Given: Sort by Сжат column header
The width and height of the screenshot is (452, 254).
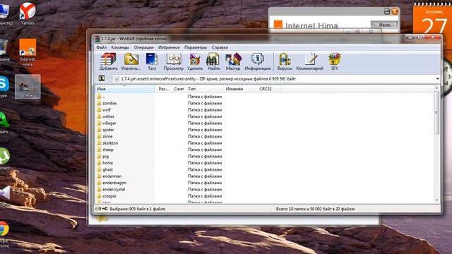Looking at the screenshot, I should click(x=179, y=89).
